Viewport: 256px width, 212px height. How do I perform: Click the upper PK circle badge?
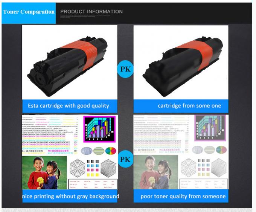point(125,69)
